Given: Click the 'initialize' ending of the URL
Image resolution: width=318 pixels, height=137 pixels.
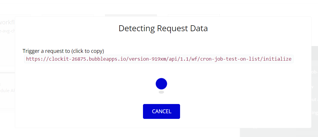Looking at the screenshot, I should [279, 59].
